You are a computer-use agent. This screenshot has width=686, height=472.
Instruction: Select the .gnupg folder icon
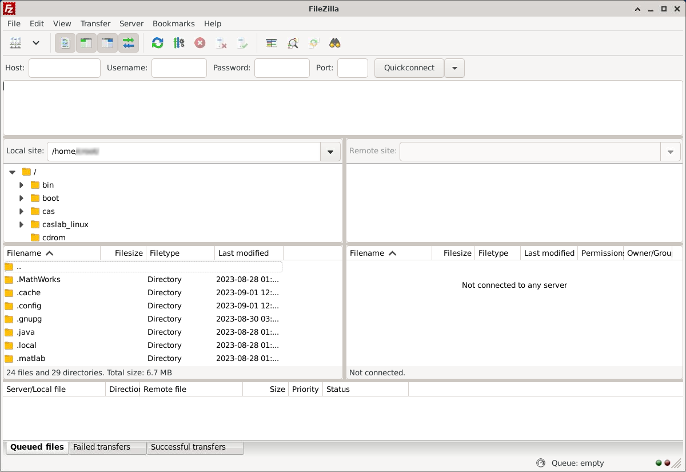[x=9, y=319]
